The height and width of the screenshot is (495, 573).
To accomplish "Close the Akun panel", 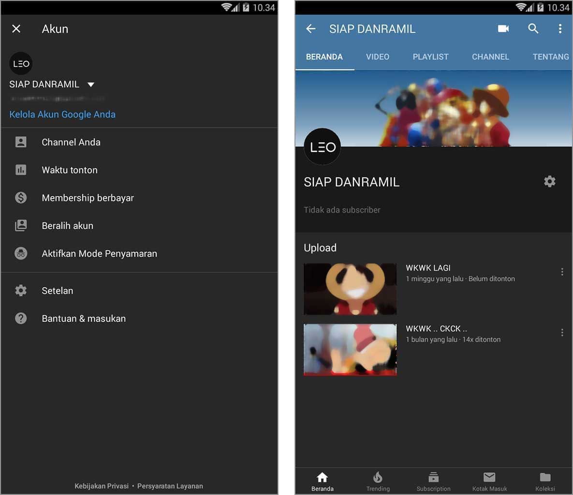I will [x=16, y=29].
